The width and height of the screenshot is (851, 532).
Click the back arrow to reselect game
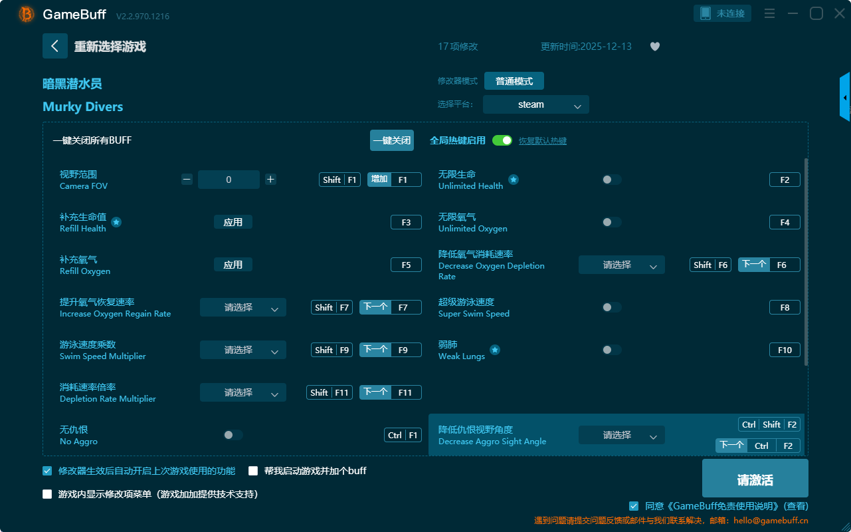[x=54, y=46]
